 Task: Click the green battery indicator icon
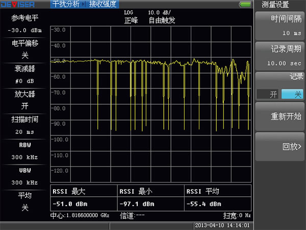[x=245, y=5]
